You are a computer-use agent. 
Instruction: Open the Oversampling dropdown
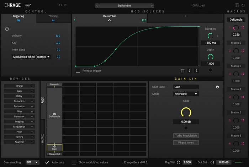pos(32,162)
